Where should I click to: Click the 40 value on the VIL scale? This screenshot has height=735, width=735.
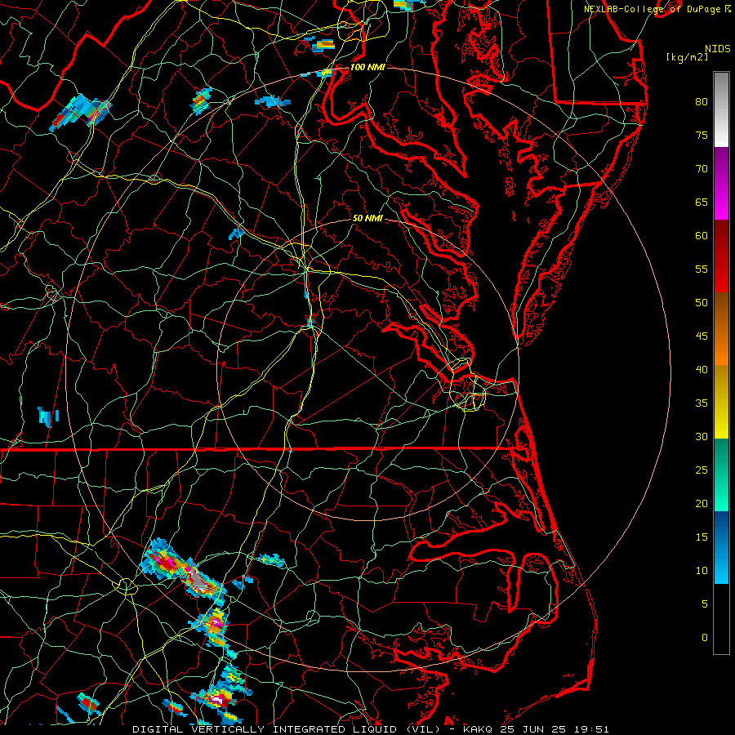point(702,369)
